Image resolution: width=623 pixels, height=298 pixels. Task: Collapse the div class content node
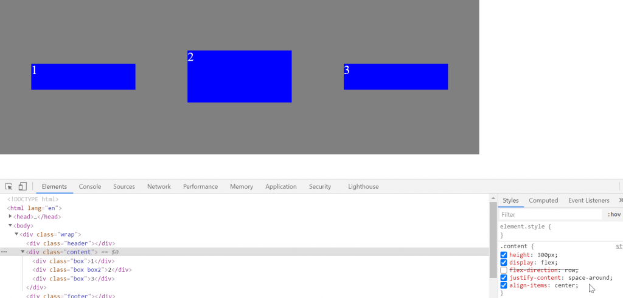point(23,252)
